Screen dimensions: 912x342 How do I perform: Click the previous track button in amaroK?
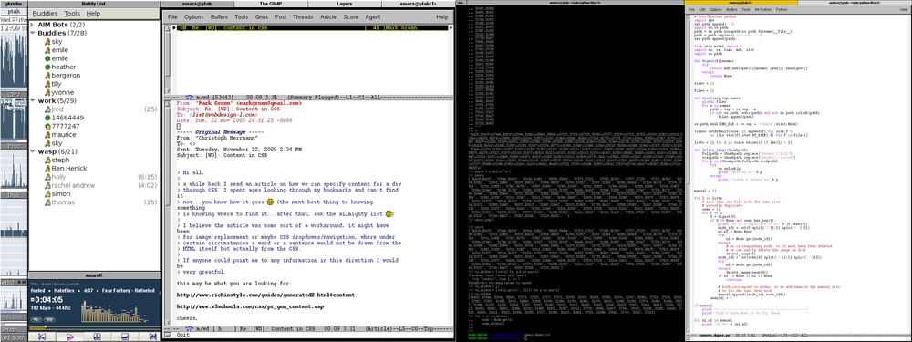click(42, 337)
